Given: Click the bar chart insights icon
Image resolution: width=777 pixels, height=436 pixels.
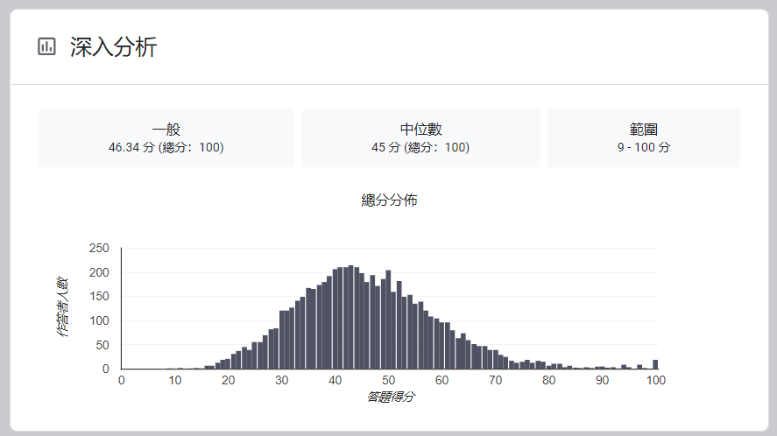Looking at the screenshot, I should 46,46.
